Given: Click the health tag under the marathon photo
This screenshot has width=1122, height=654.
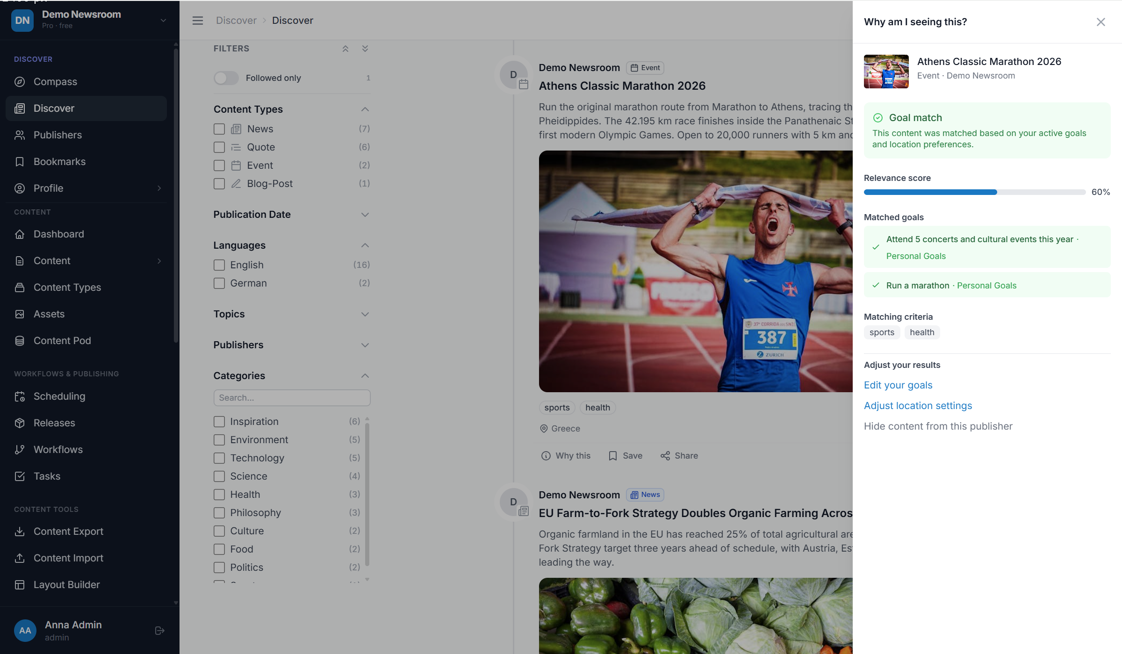Looking at the screenshot, I should coord(597,408).
